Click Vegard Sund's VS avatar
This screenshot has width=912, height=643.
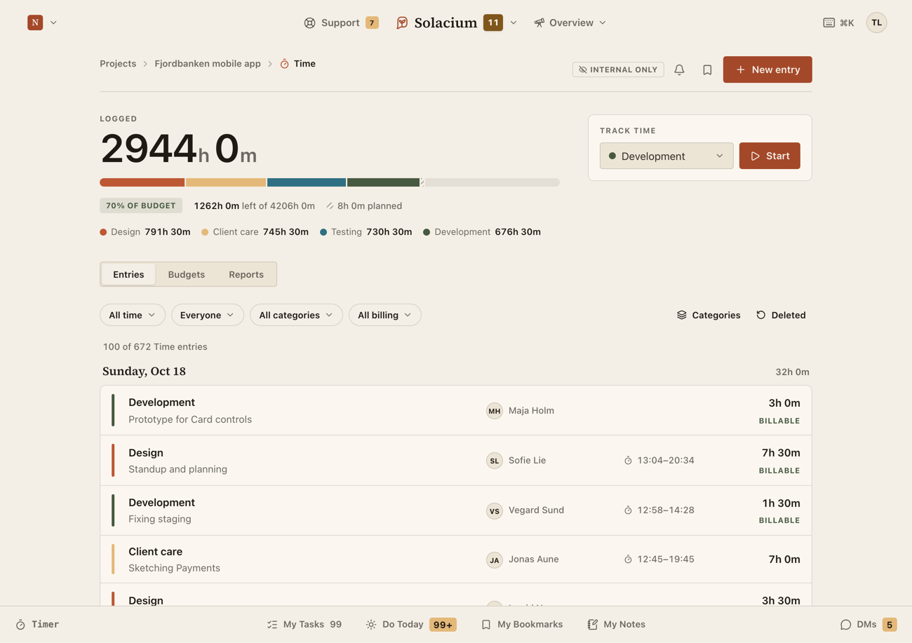pos(495,510)
